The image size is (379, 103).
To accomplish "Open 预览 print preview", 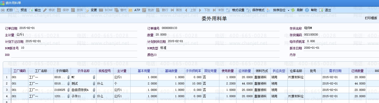I will point(17,10).
